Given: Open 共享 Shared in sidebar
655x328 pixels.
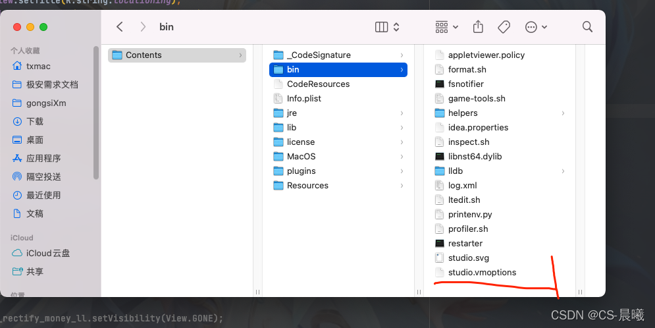Looking at the screenshot, I should tap(28, 271).
